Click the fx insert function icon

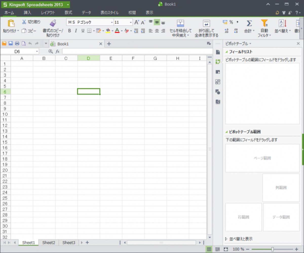click(x=58, y=52)
